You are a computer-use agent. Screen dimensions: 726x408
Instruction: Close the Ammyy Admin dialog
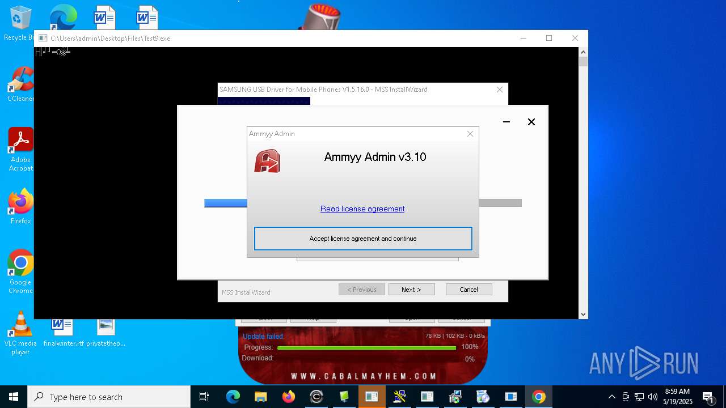(x=470, y=134)
